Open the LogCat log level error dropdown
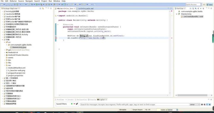 pyautogui.click(x=195, y=105)
